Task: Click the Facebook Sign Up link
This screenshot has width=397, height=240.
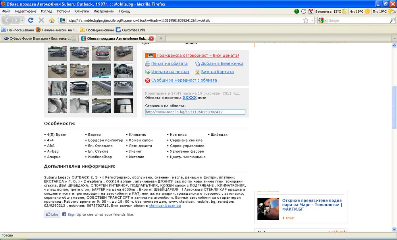Action: click(75, 215)
